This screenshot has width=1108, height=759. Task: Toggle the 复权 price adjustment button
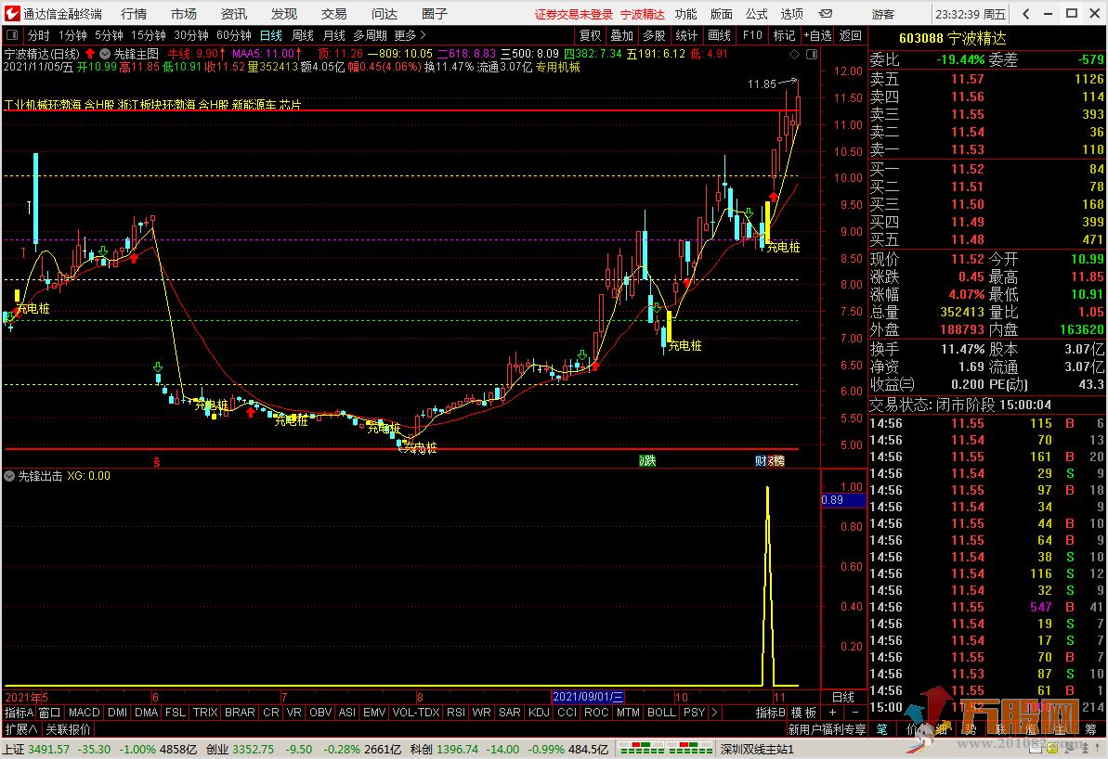coord(590,35)
